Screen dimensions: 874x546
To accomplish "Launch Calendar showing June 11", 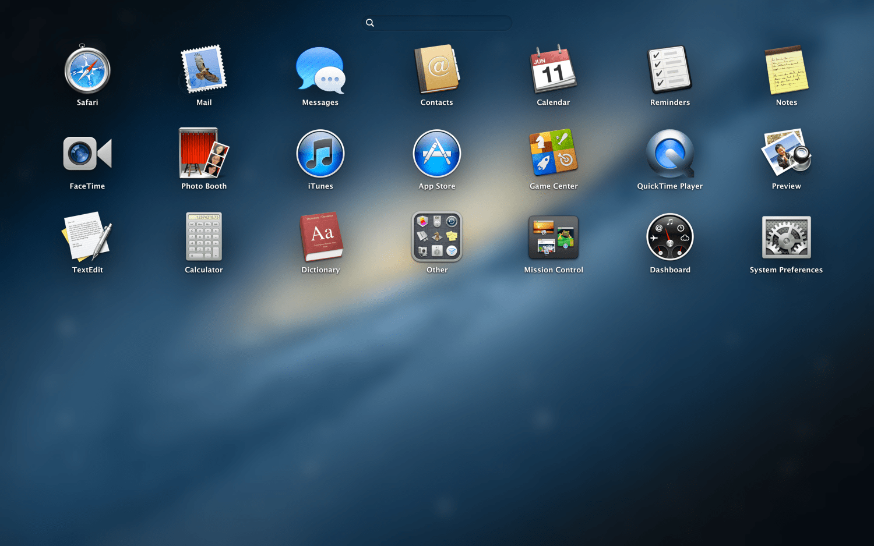I will [x=554, y=69].
